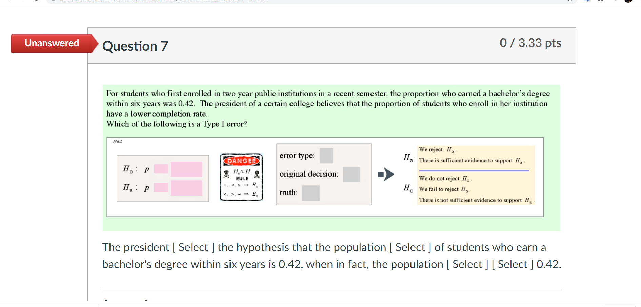641x307 pixels.
Task: Open the Select dropdown after "The president"
Action: pos(193,247)
